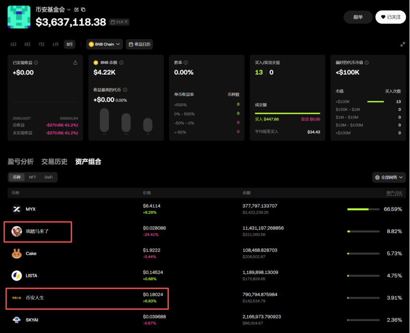Open the MYX token name
Screen dimensions: 410x333
pos(31,209)
